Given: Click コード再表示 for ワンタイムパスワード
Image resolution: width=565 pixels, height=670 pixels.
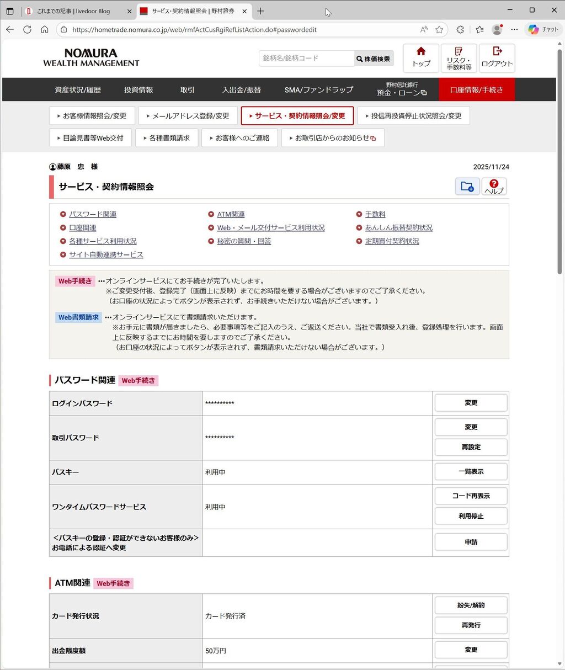Looking at the screenshot, I should click(471, 496).
